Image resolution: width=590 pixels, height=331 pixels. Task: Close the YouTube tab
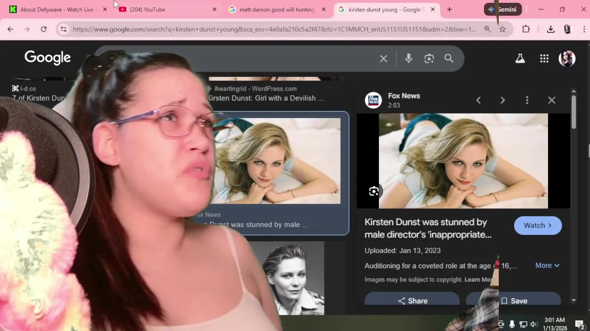click(x=214, y=9)
